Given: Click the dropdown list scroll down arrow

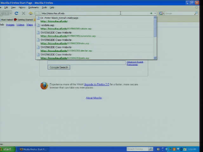Looking at the screenshot, I should pos(155,58).
